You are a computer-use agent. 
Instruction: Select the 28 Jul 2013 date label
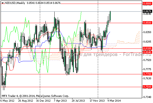tap(78, 101)
